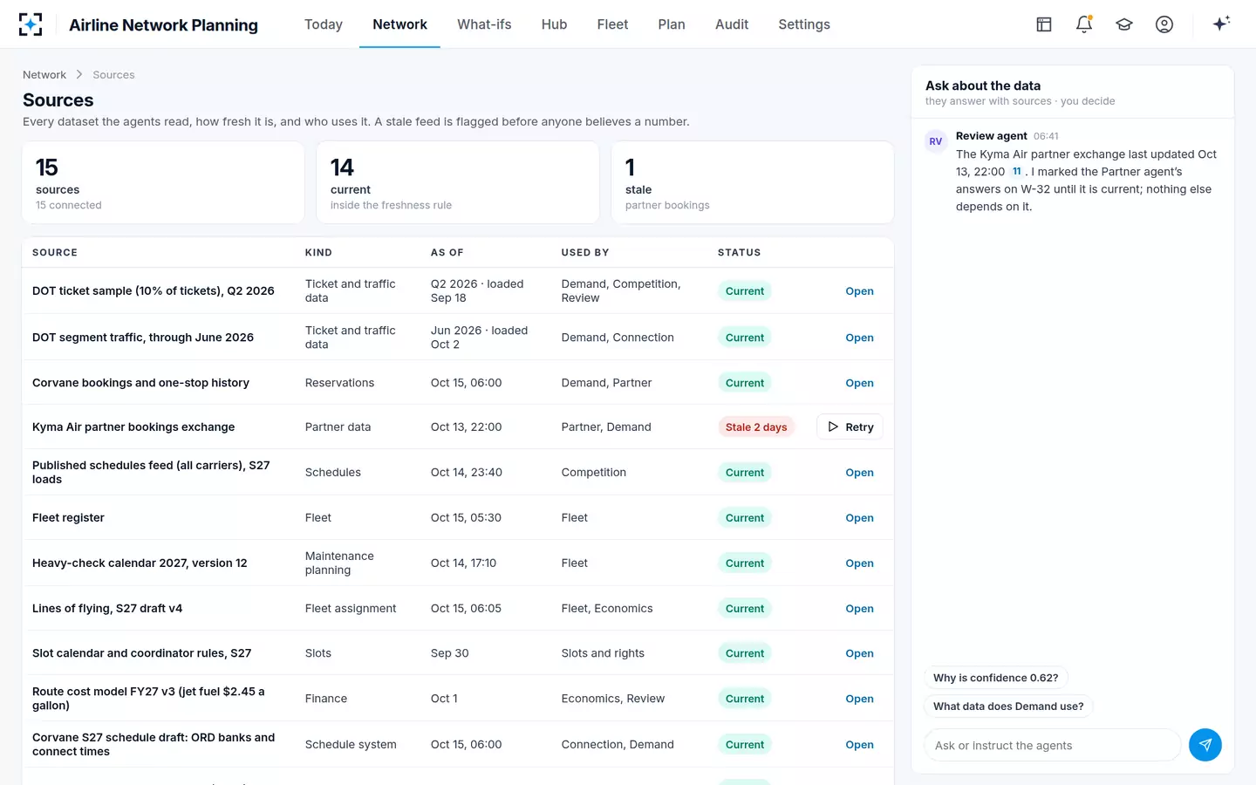Open the What-ifs tab
This screenshot has width=1256, height=785.
click(x=484, y=24)
